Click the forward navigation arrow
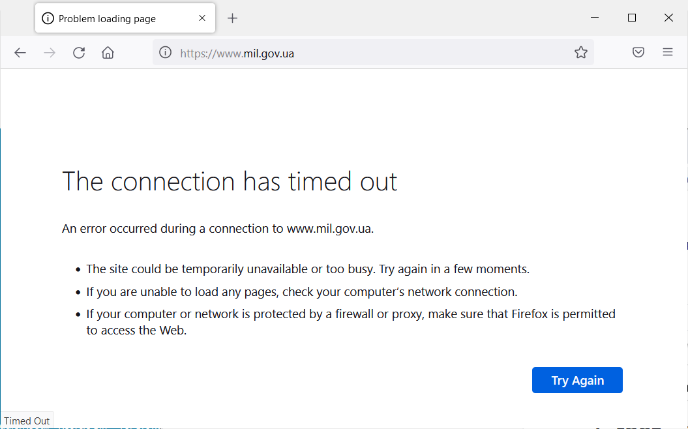 50,53
